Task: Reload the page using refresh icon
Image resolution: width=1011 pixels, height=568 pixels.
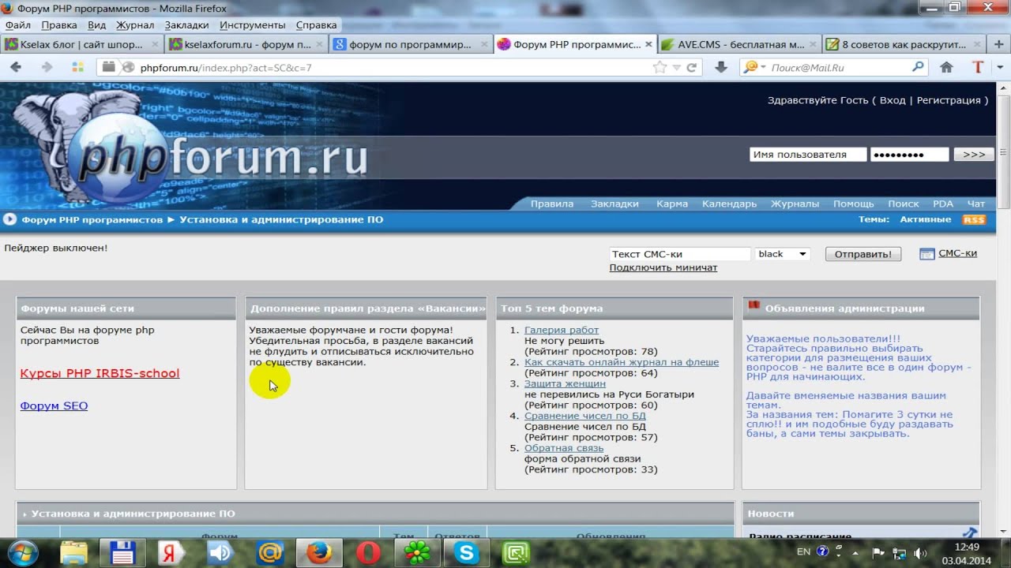Action: pos(692,68)
